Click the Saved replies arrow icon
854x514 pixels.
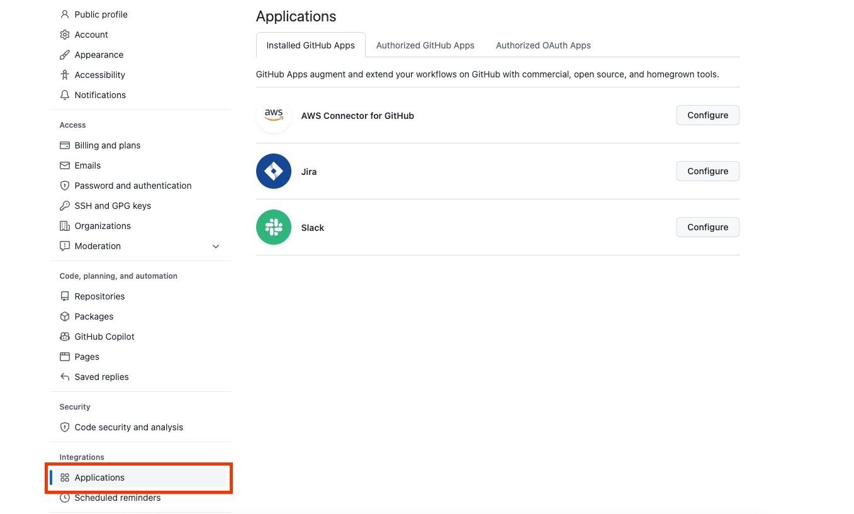coord(64,377)
